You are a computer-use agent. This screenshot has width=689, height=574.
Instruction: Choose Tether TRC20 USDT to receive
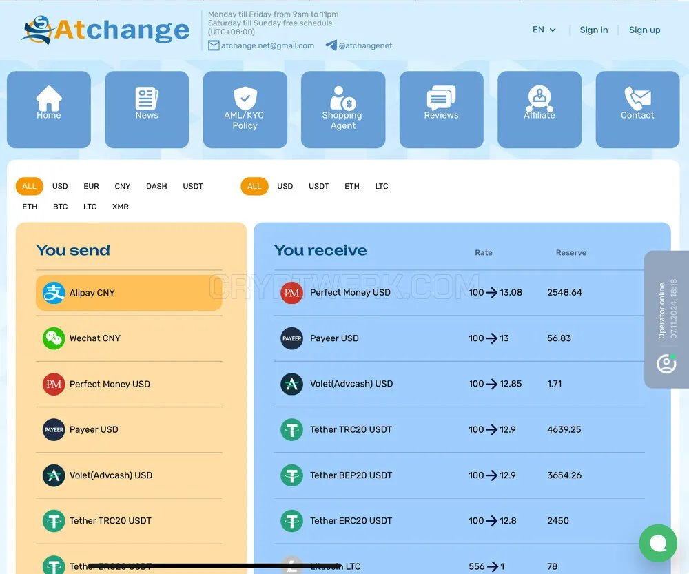459,429
